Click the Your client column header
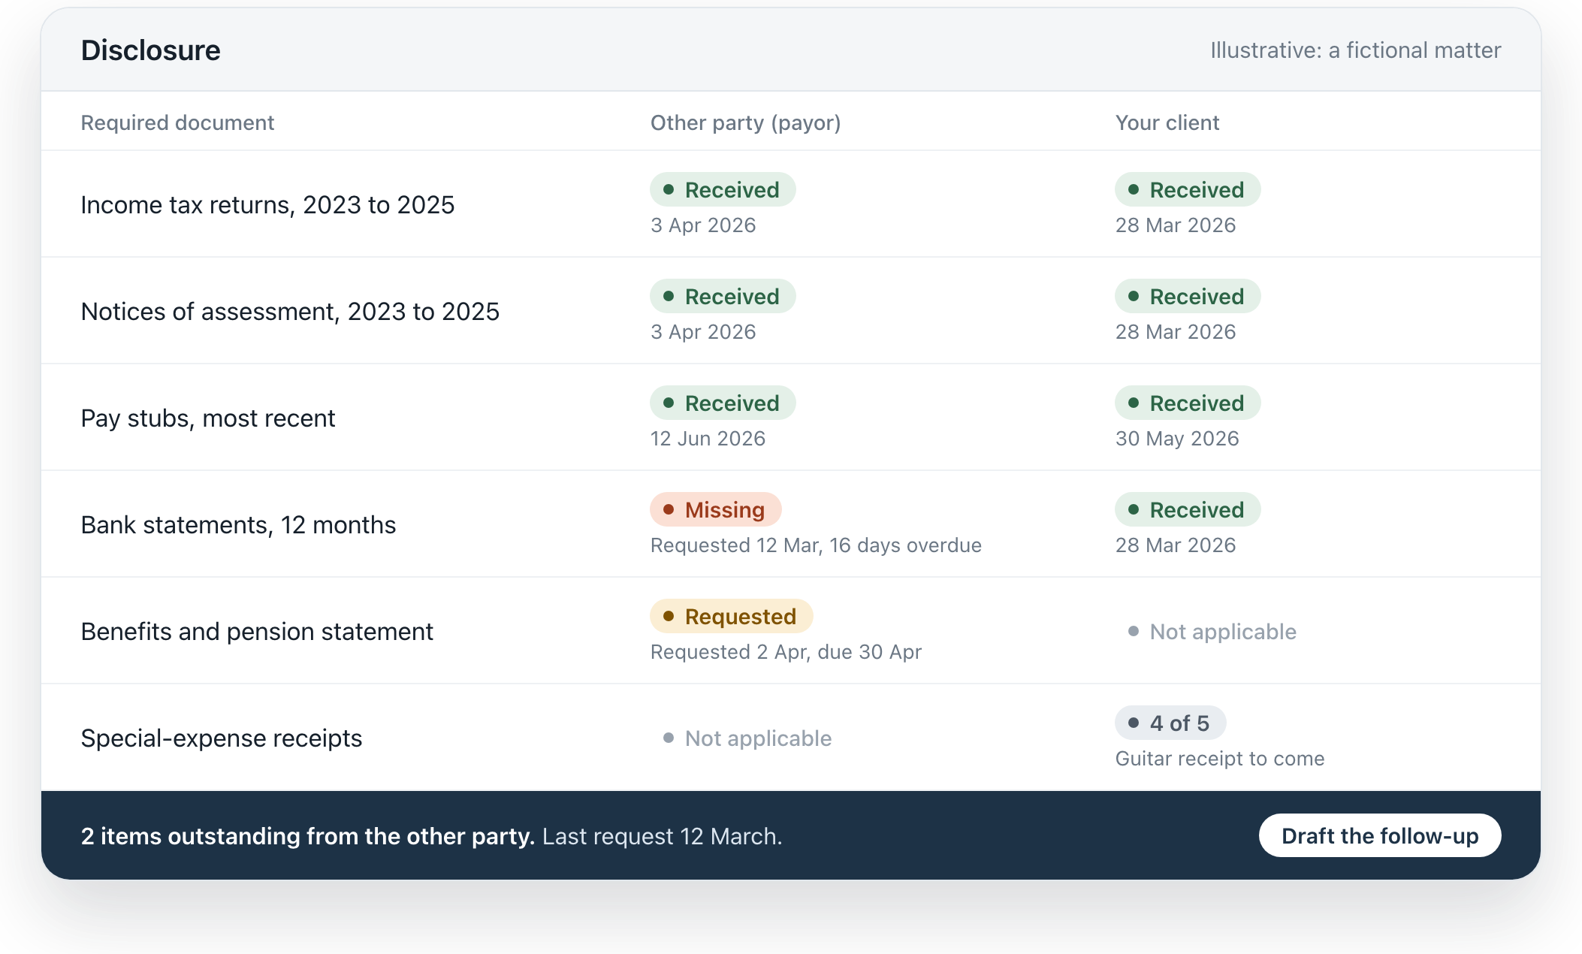This screenshot has height=954, width=1582. tap(1167, 122)
